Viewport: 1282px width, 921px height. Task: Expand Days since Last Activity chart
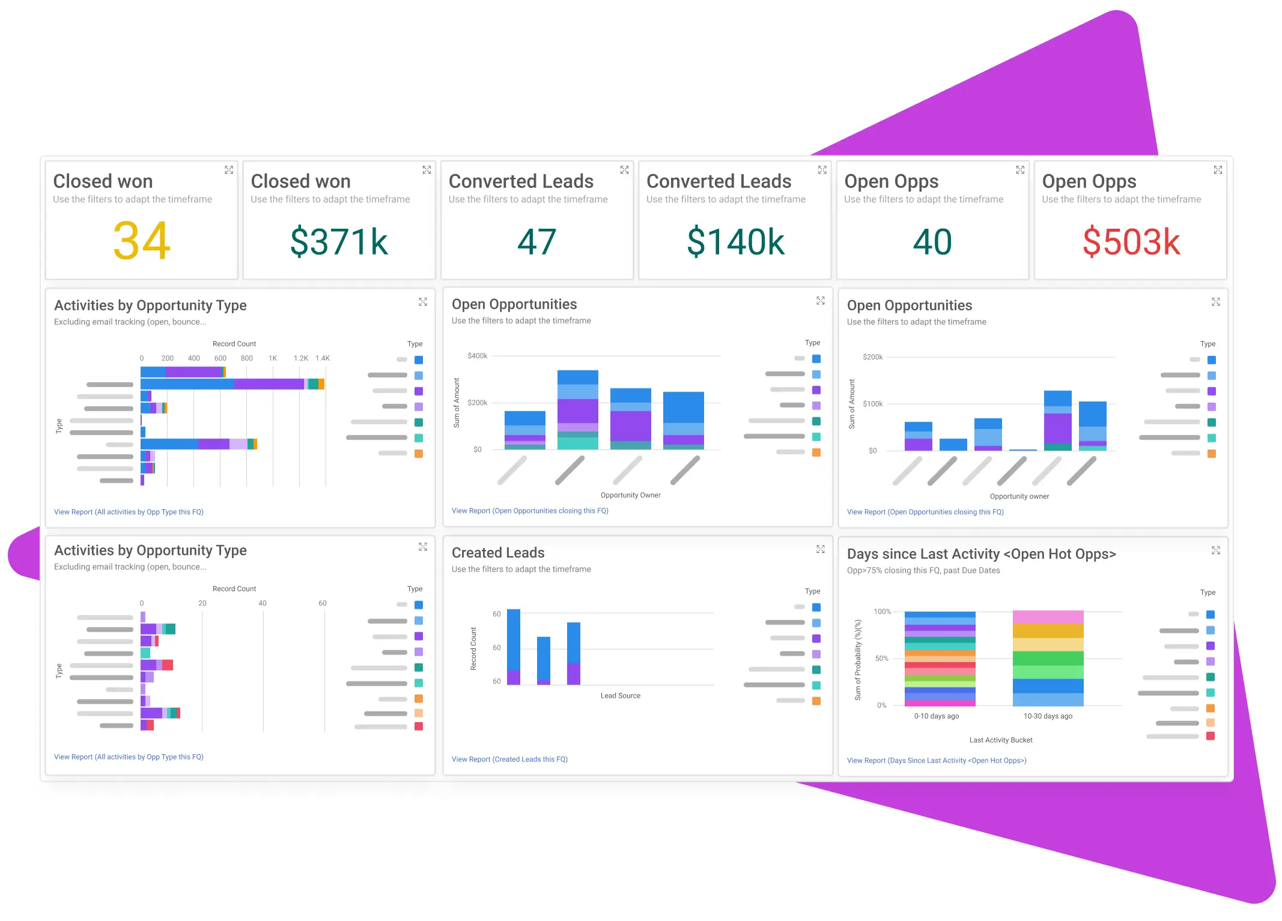click(1216, 551)
